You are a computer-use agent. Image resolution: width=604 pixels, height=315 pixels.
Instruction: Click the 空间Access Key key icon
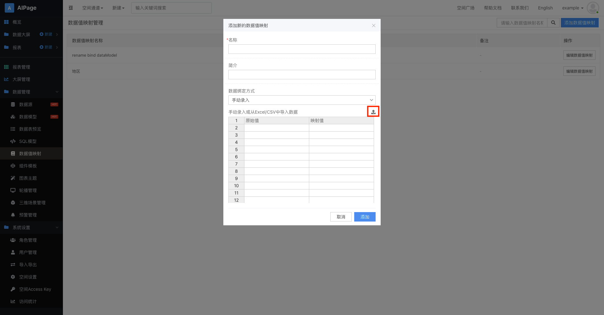coord(13,289)
